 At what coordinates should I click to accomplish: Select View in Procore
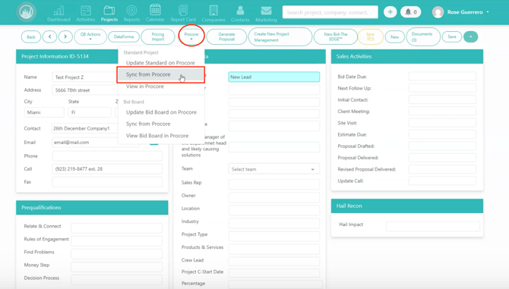(160, 86)
